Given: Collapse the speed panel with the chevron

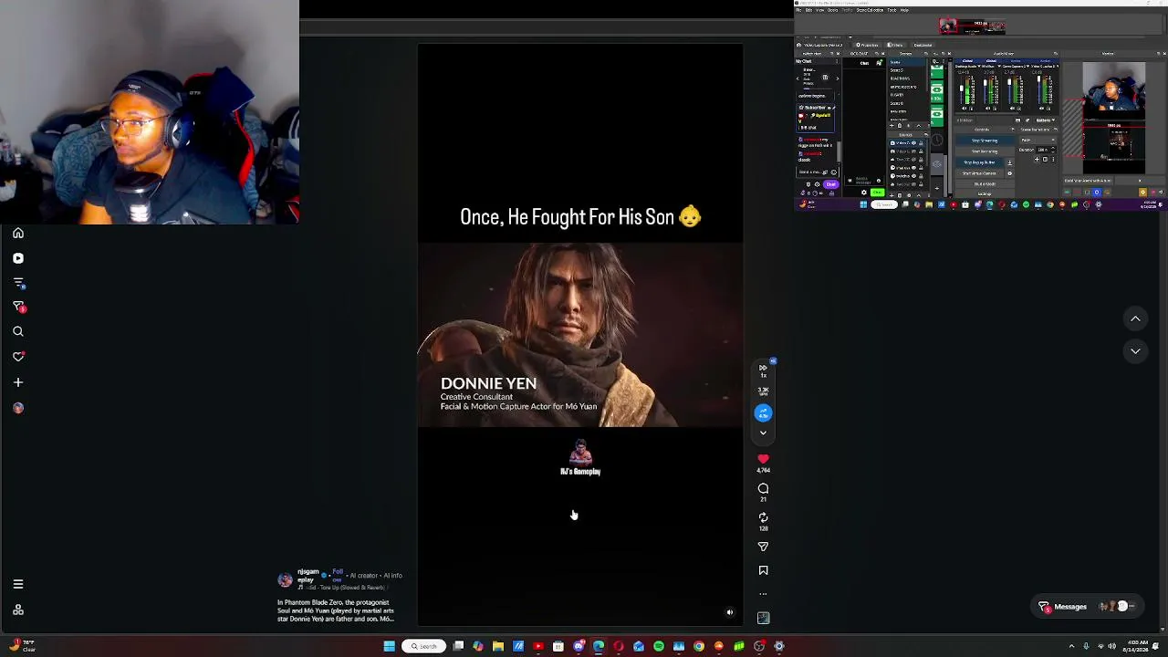Looking at the screenshot, I should click(763, 433).
